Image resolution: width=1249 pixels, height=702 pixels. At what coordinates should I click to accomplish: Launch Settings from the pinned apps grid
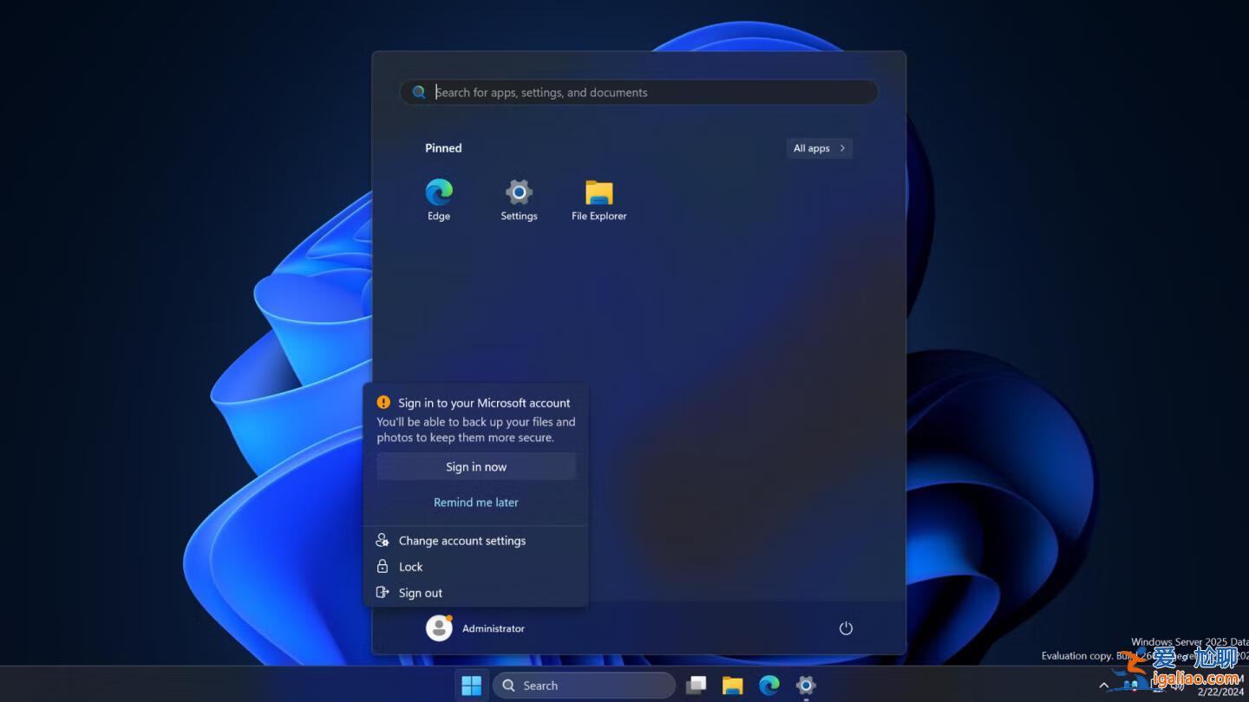(x=518, y=192)
